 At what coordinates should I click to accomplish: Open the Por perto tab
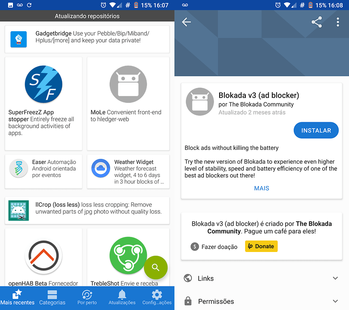click(x=87, y=298)
